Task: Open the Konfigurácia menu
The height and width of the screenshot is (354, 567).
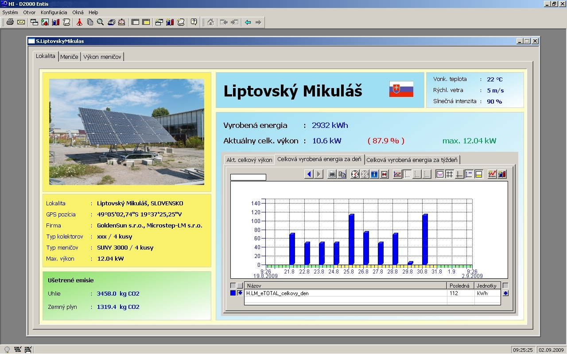Action: [54, 12]
